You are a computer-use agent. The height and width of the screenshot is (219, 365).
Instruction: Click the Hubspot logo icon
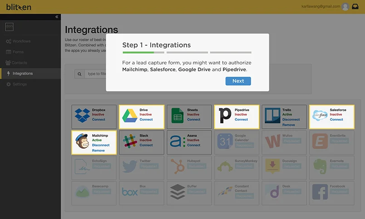(x=178, y=166)
